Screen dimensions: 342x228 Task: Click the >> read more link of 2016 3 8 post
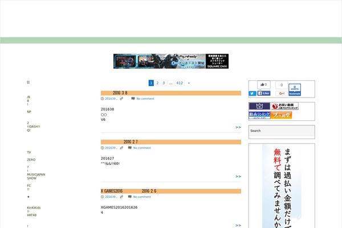pyautogui.click(x=238, y=127)
